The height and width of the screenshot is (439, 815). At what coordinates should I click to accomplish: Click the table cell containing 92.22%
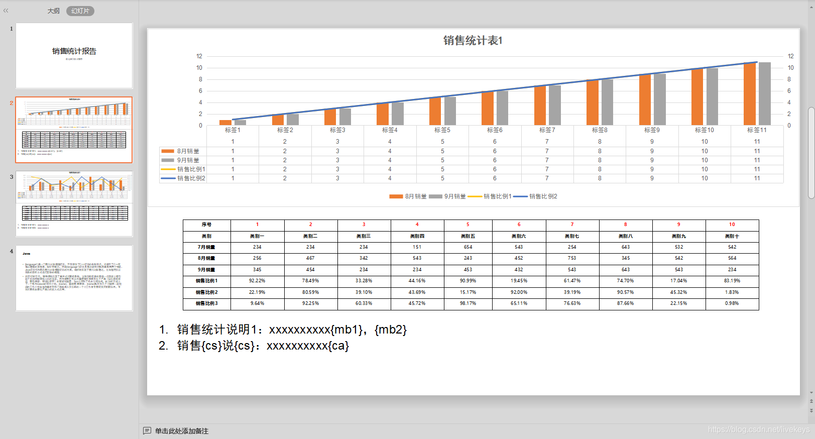coord(257,281)
